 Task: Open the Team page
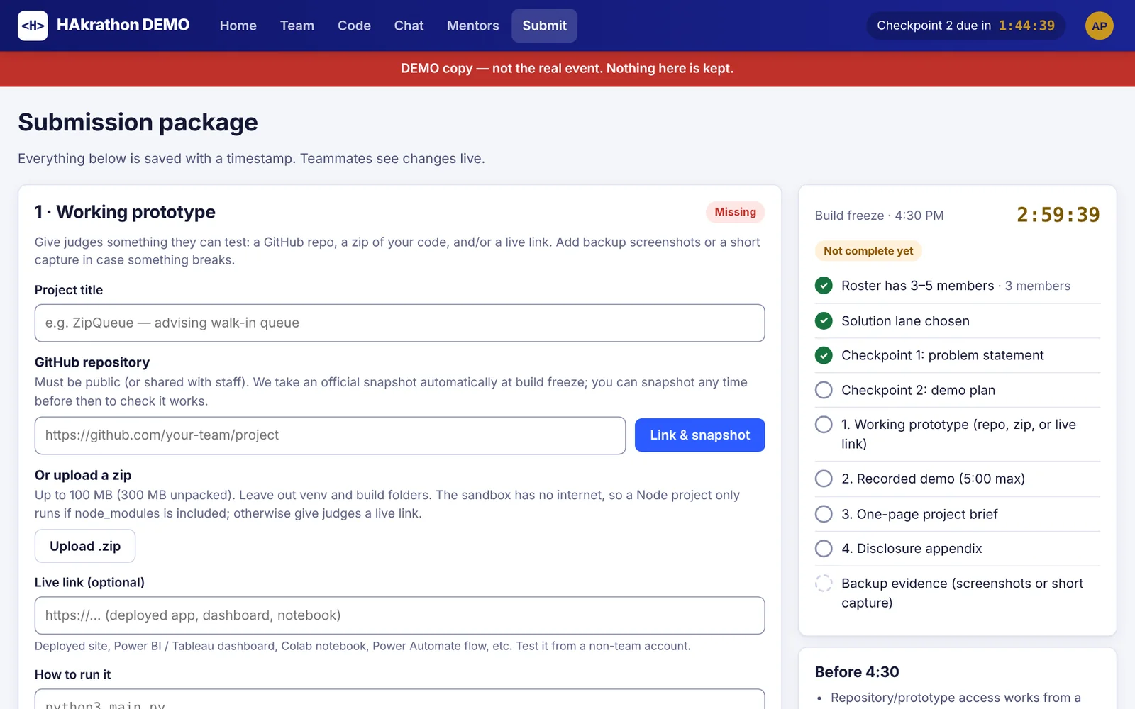(x=297, y=26)
